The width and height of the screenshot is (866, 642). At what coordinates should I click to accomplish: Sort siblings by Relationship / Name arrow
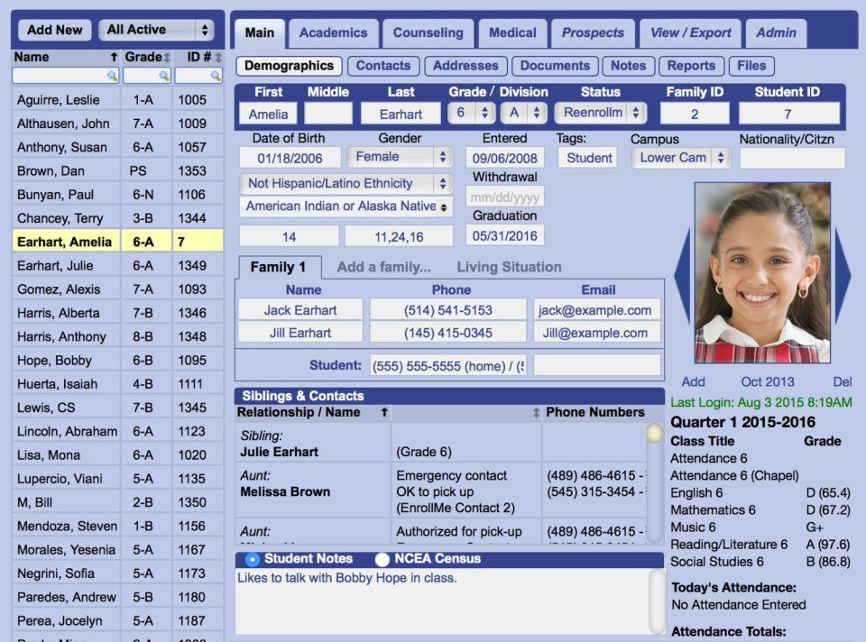pyautogui.click(x=384, y=412)
